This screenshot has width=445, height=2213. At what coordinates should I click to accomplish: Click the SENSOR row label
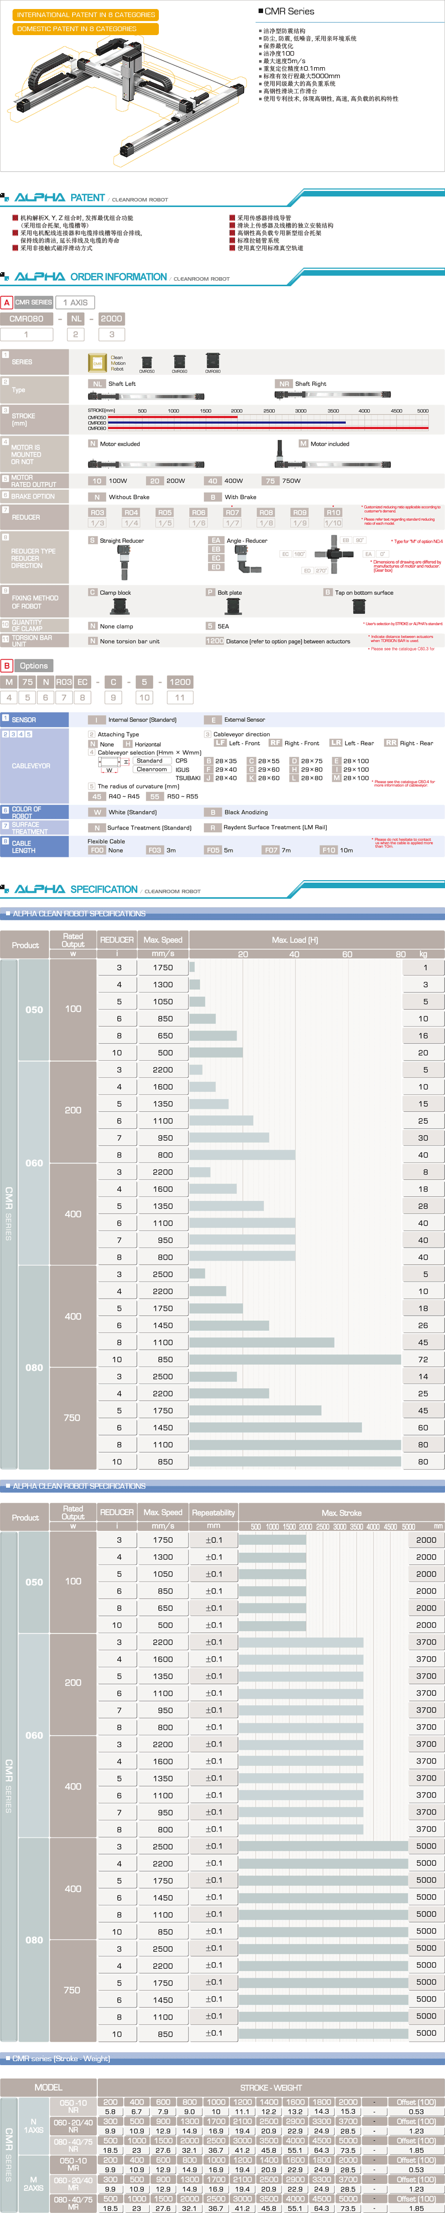click(23, 720)
